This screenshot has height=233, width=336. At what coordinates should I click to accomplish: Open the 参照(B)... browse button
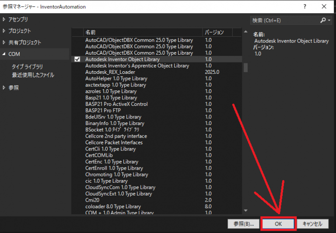click(x=243, y=224)
